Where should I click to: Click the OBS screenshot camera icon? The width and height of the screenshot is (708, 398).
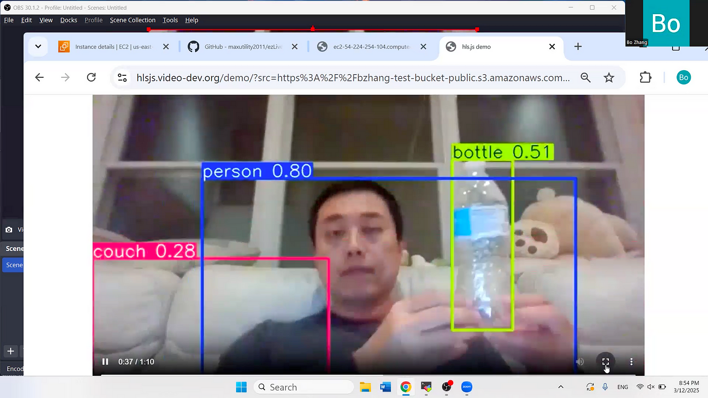click(x=9, y=230)
